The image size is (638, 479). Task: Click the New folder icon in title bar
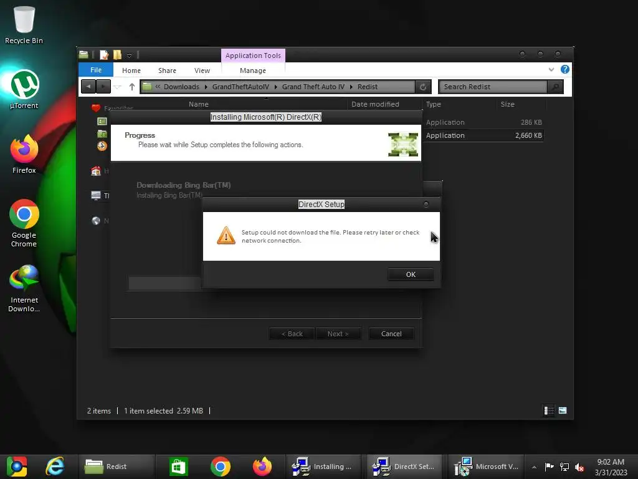tap(117, 55)
